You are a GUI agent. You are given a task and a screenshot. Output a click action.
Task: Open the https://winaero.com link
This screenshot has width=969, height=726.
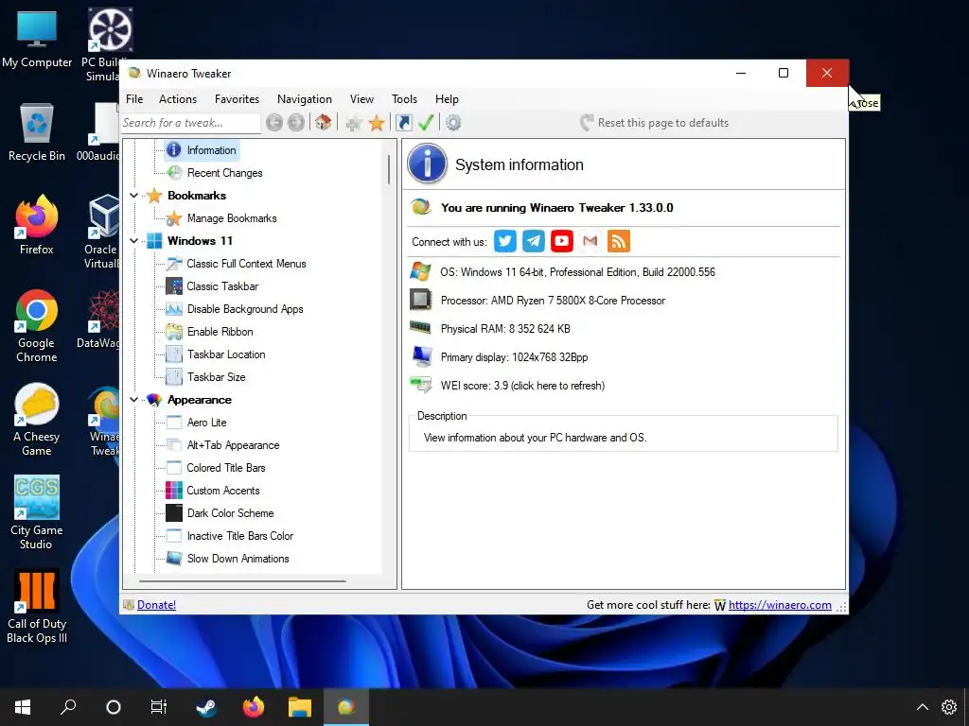(x=780, y=605)
